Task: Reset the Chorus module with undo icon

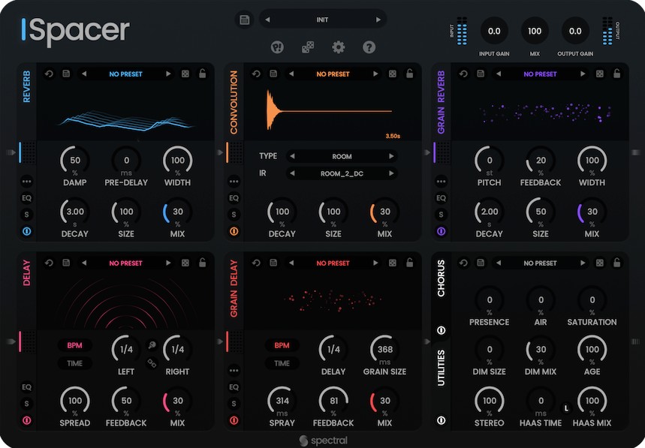Action: 463,263
